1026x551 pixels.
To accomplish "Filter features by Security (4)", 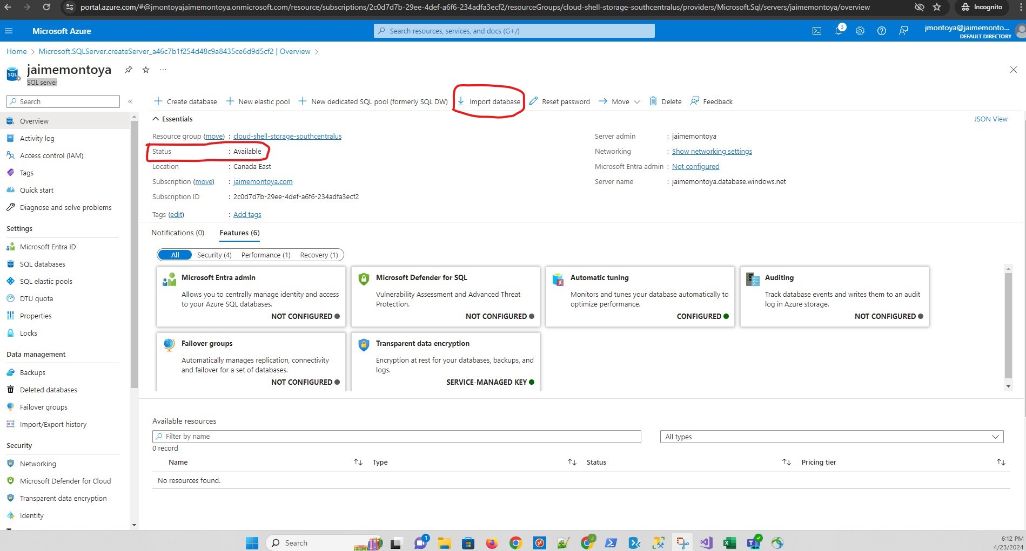I will 214,255.
